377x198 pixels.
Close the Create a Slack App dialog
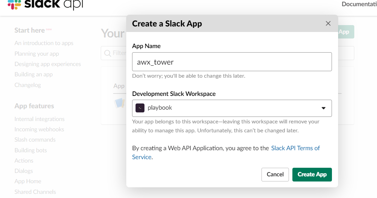tap(328, 23)
